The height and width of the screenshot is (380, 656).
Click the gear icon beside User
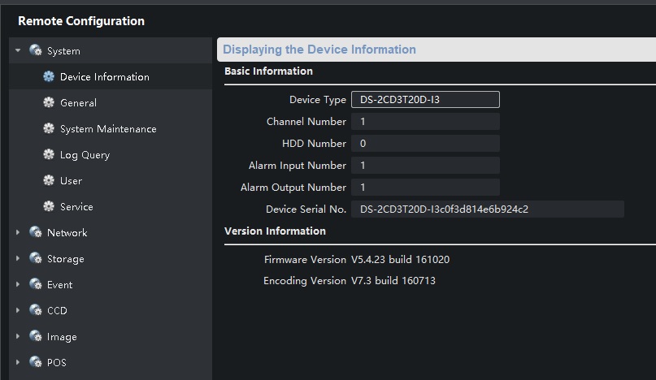point(49,181)
